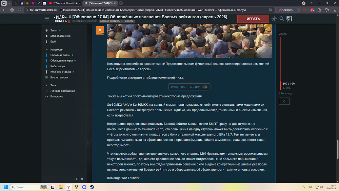
Task: Open browser downloads
Action: [x=335, y=10]
